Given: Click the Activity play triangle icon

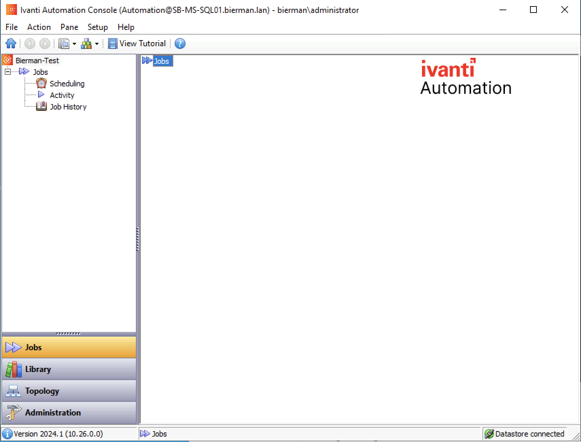Looking at the screenshot, I should click(41, 95).
